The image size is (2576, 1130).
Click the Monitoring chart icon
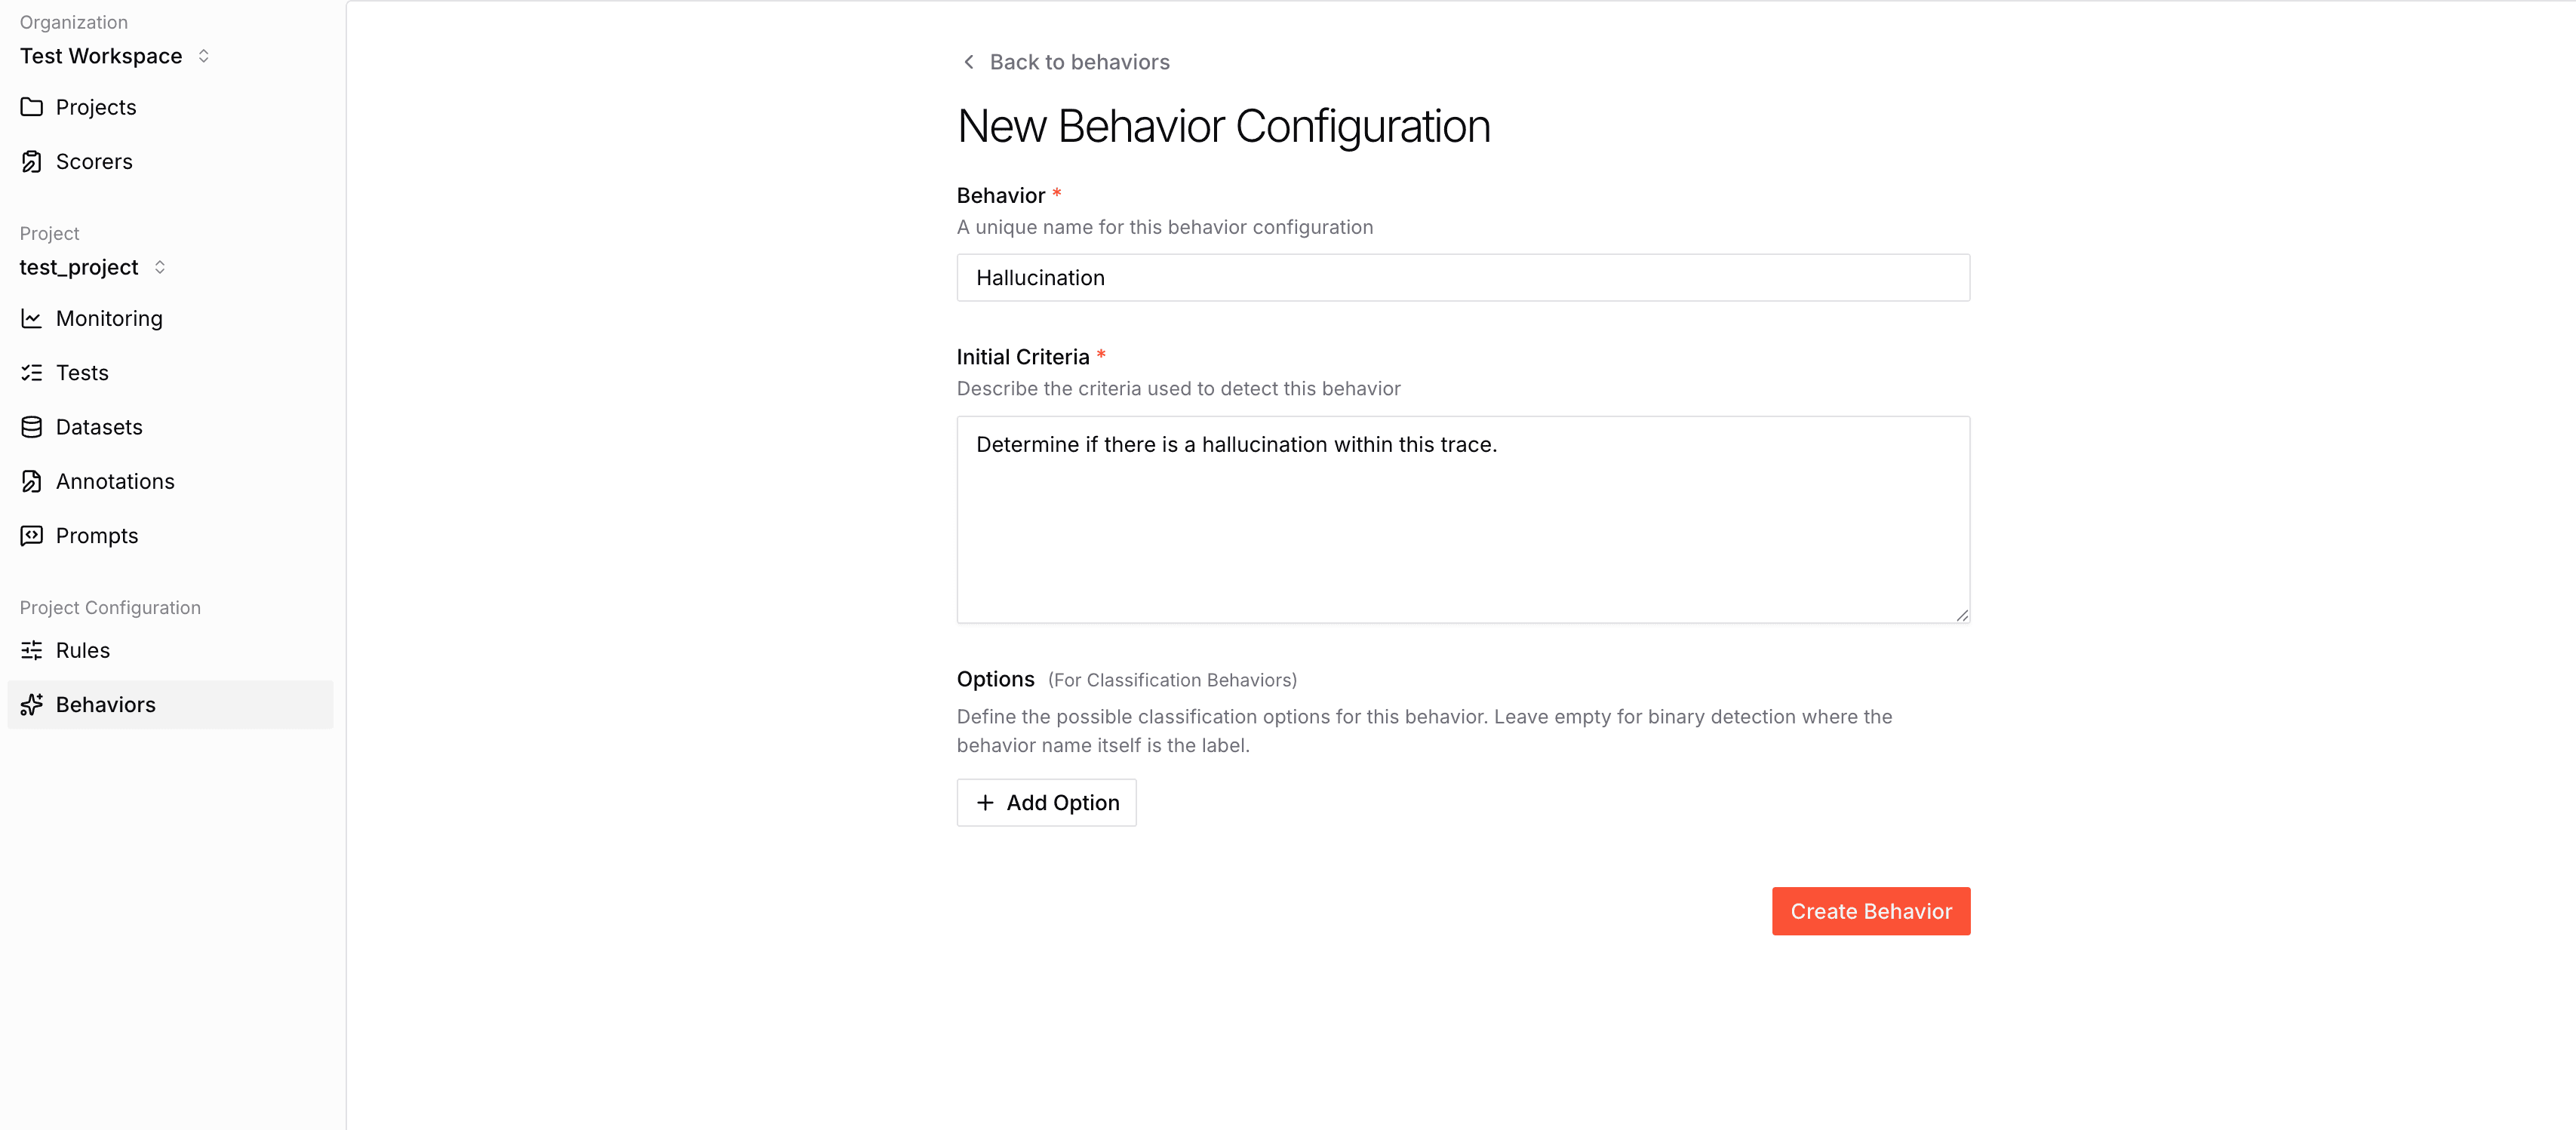pyautogui.click(x=31, y=318)
